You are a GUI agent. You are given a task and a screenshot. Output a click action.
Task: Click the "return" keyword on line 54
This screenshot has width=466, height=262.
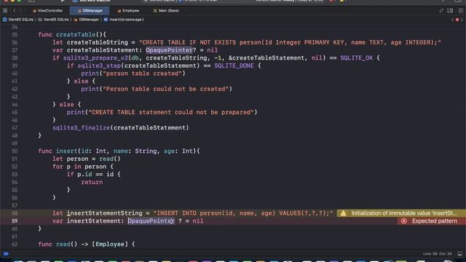92,182
